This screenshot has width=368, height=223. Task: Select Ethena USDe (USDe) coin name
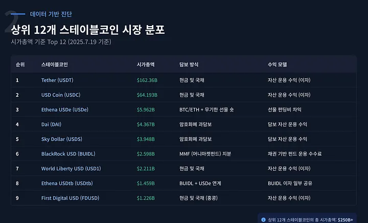pyautogui.click(x=64, y=109)
